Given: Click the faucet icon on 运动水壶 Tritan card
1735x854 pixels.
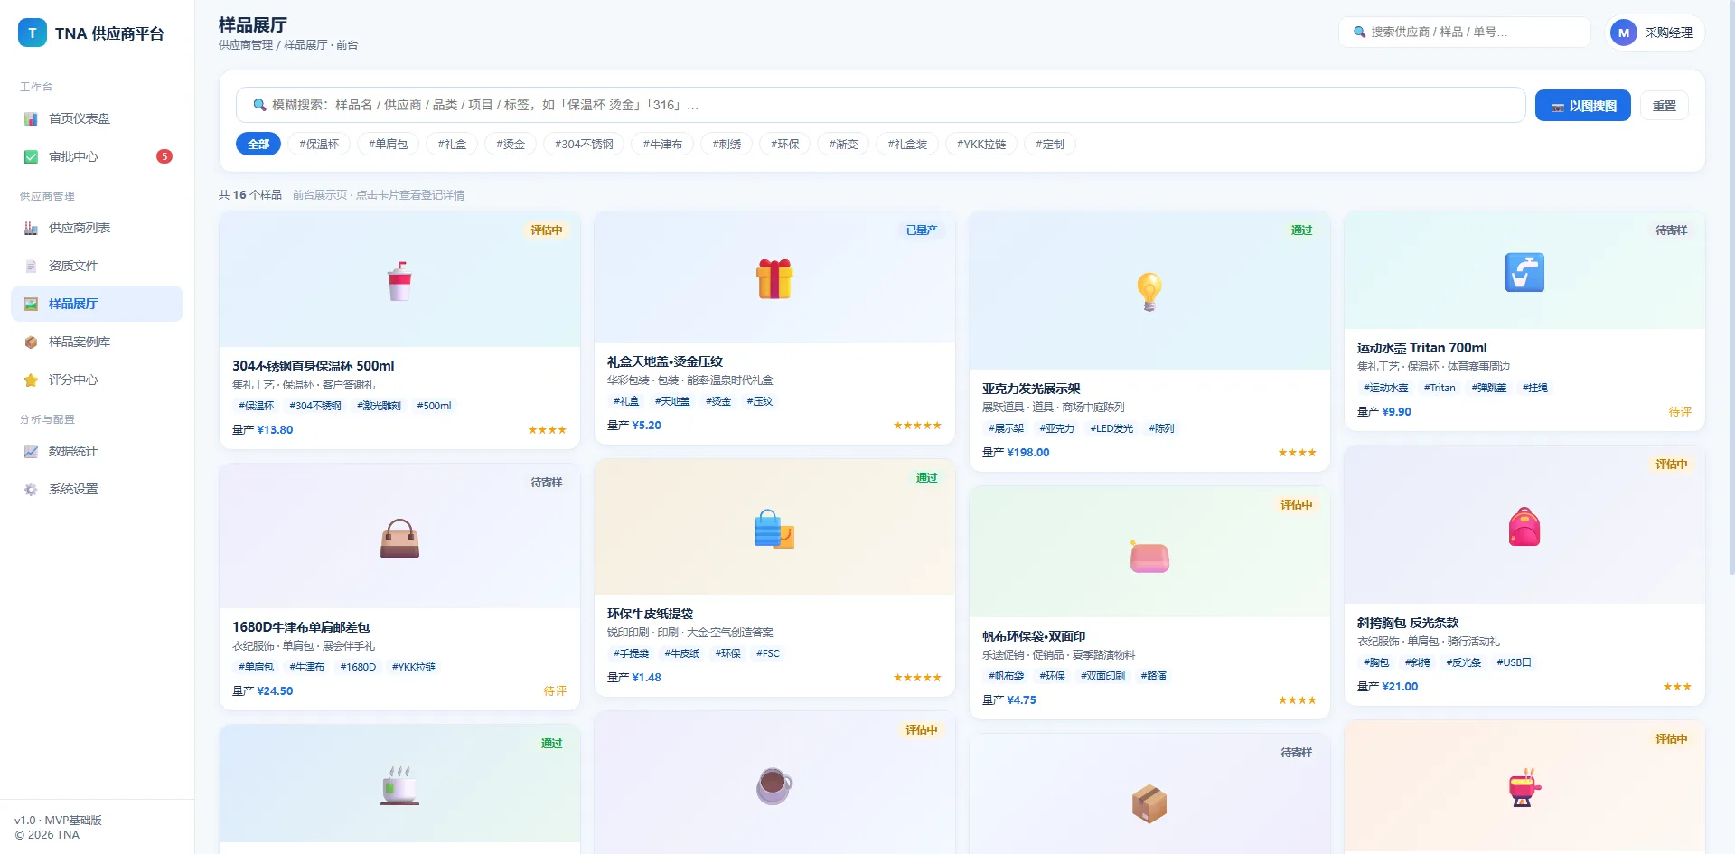Looking at the screenshot, I should [1524, 272].
